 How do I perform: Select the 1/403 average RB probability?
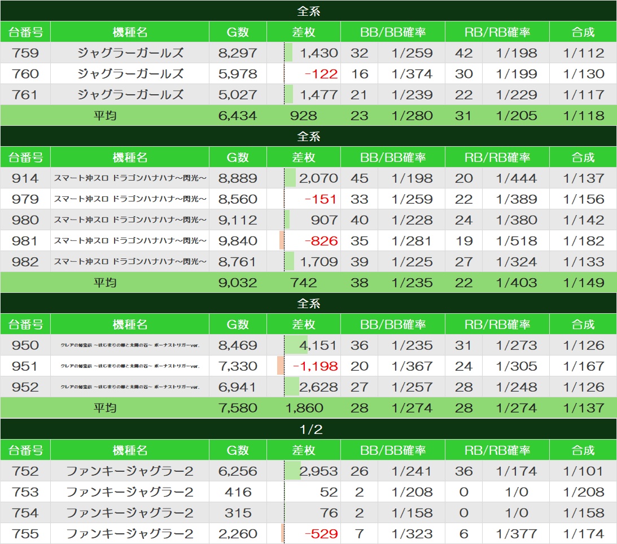[517, 282]
